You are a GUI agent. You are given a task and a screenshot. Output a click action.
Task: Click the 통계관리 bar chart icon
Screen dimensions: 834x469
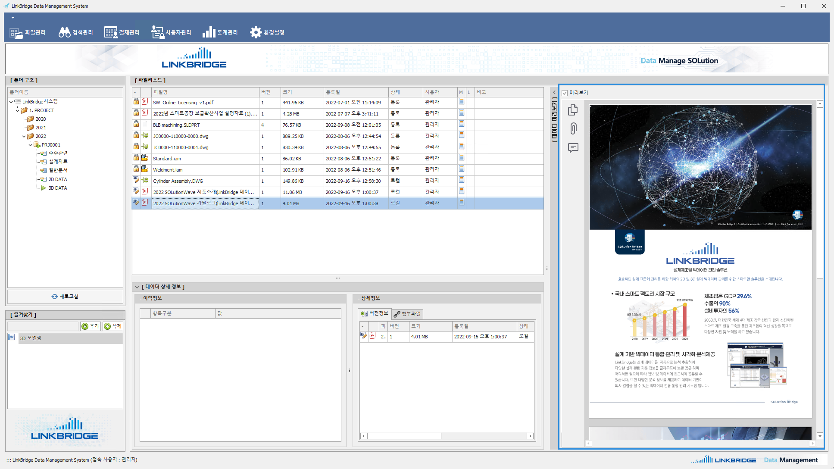point(209,33)
